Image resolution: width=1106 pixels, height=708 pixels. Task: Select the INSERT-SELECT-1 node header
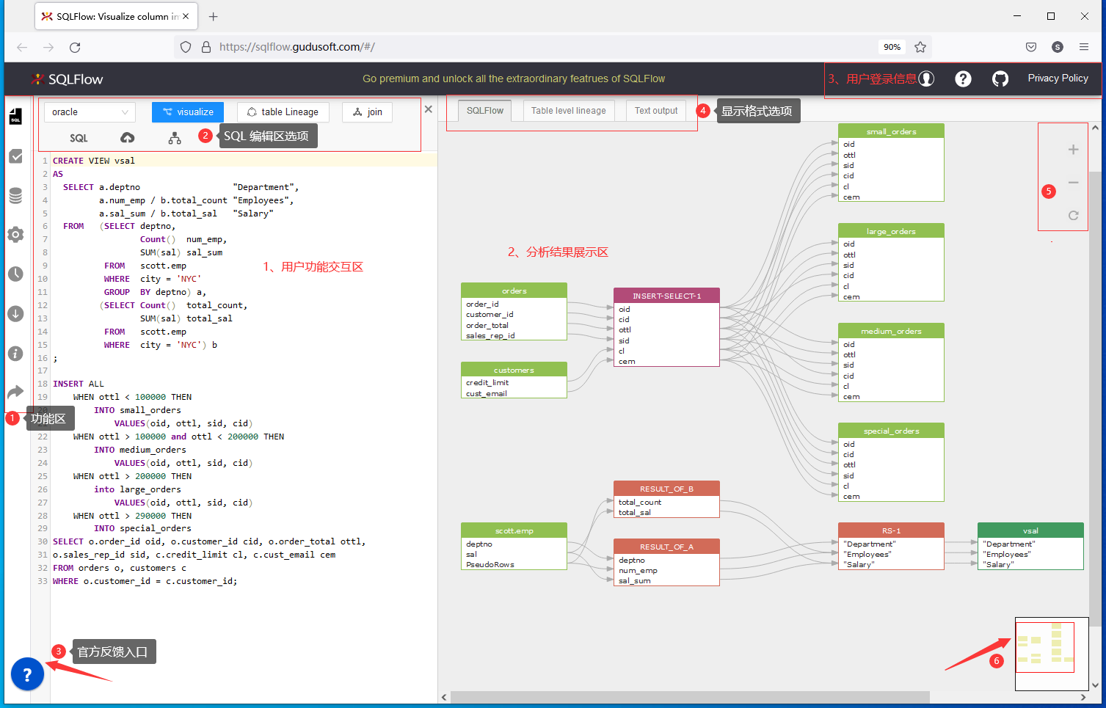tap(666, 296)
